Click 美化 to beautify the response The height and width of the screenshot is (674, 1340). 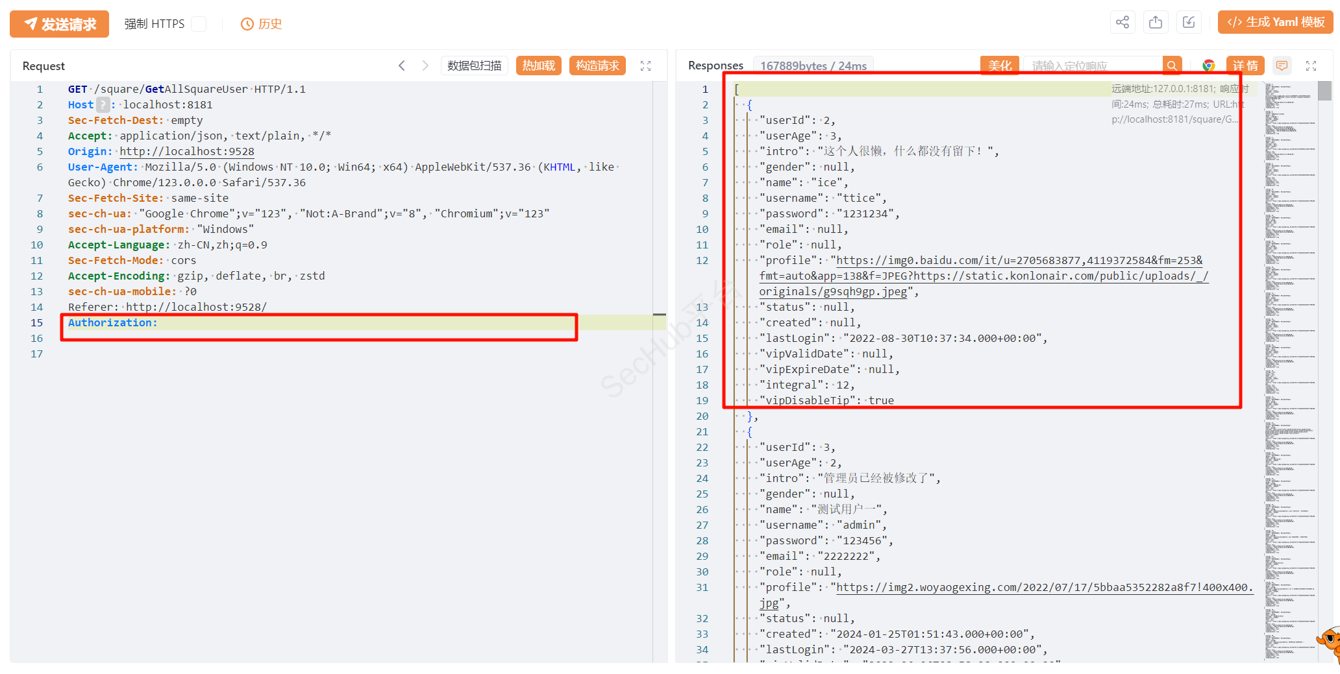(999, 66)
